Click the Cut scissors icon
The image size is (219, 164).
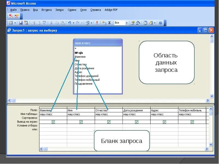51,23
